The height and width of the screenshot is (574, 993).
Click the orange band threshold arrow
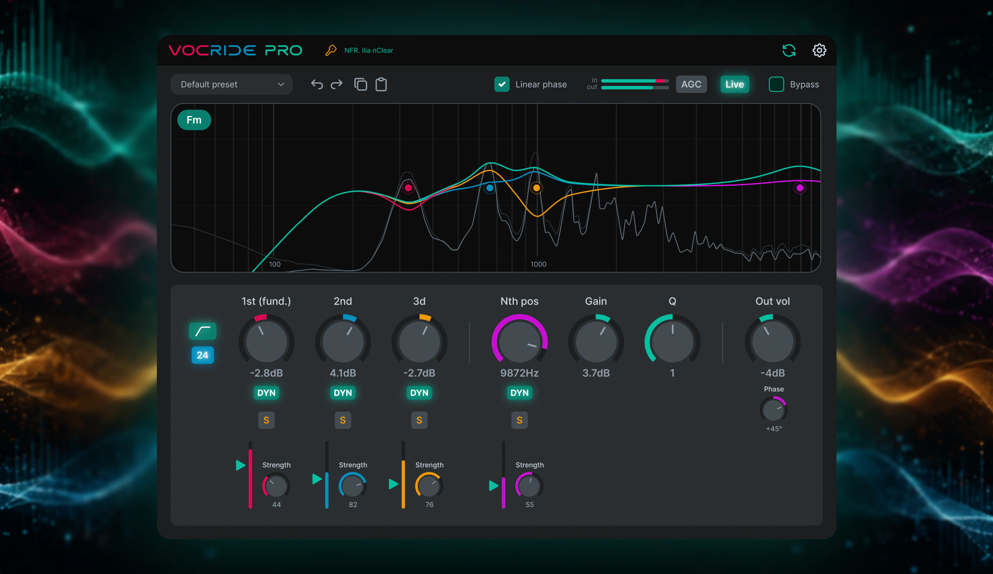coord(393,484)
